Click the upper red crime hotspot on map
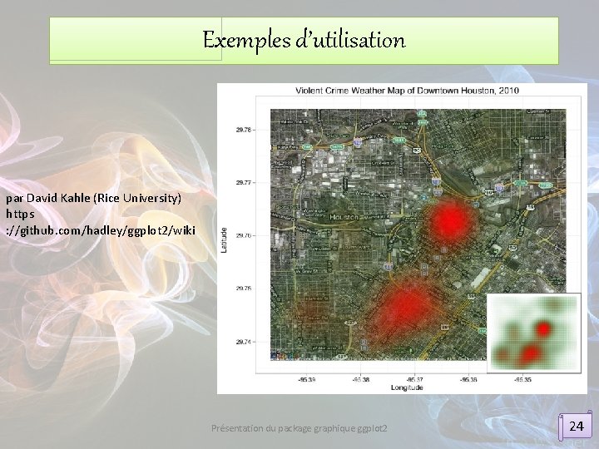Image resolution: width=599 pixels, height=449 pixels. point(451,222)
